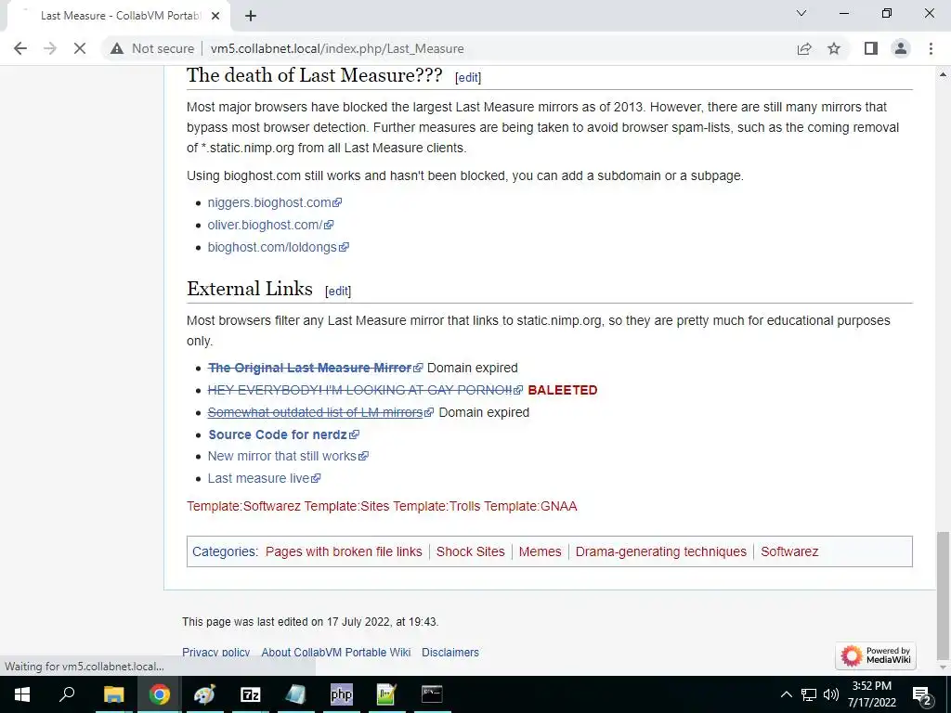This screenshot has height=713, width=951.
Task: Open 'The Original Last Measure Mirror' link
Action: [315, 368]
